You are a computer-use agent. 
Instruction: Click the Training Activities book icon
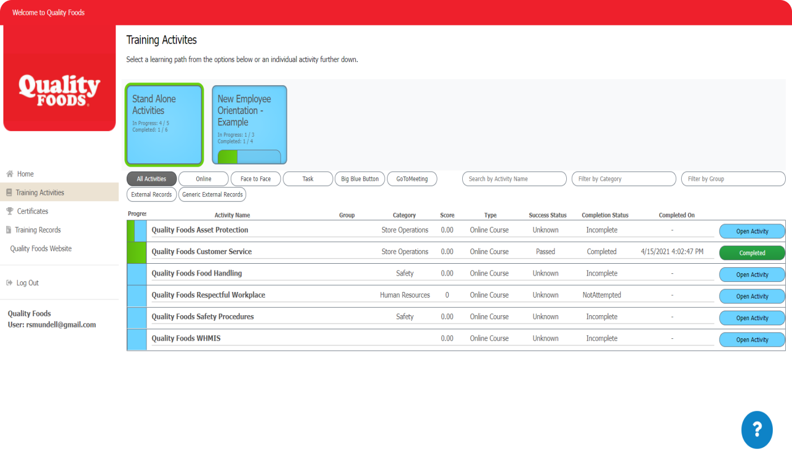click(x=9, y=193)
